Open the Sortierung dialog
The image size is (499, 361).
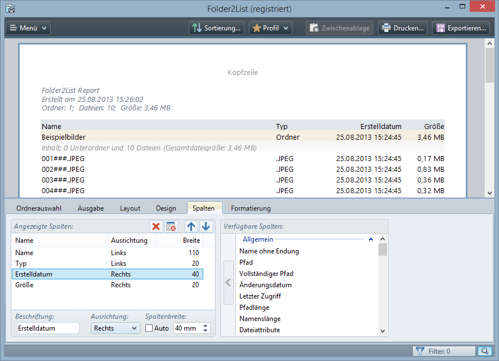coord(217,28)
